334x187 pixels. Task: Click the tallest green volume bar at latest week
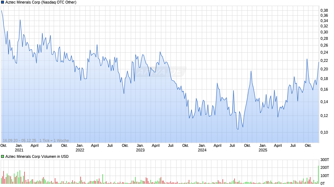click(318, 175)
